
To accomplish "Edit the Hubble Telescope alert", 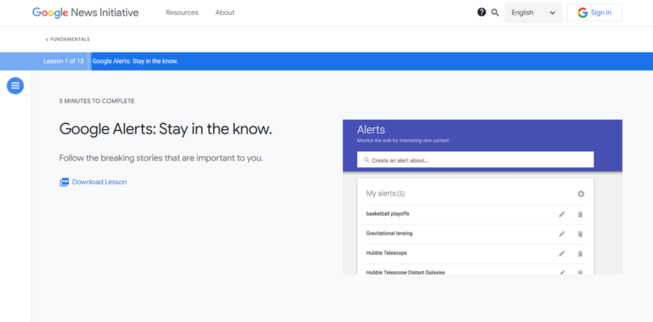I will pos(562,253).
